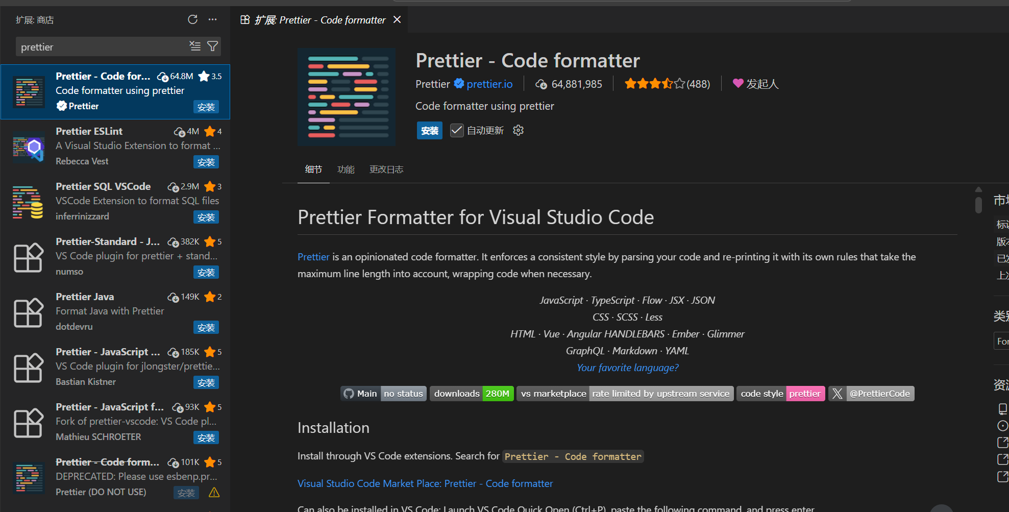This screenshot has width=1009, height=512.
Task: Click the GitHub Main no status badge
Action: [383, 394]
